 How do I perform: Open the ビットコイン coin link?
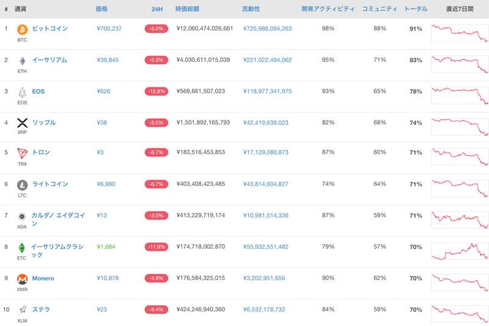pyautogui.click(x=50, y=28)
